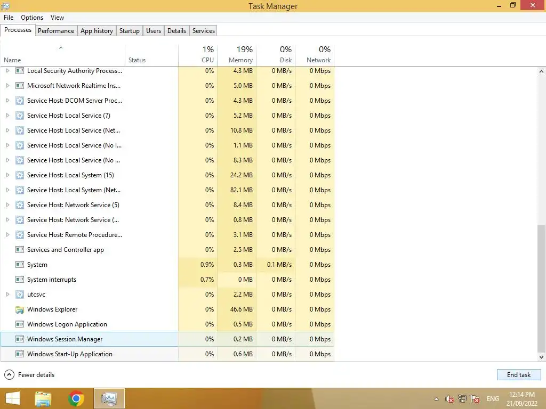Viewport: 546px width, 409px height.
Task: Show hidden tray icons arrow
Action: pos(436,399)
